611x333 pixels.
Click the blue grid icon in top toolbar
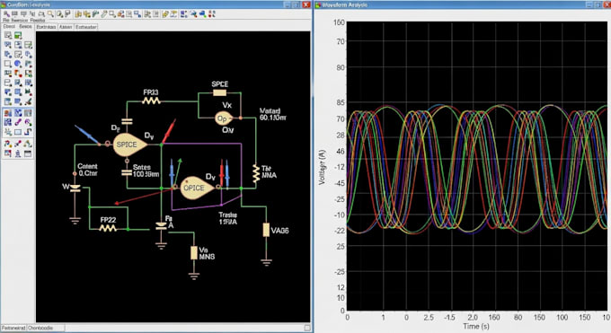point(183,14)
